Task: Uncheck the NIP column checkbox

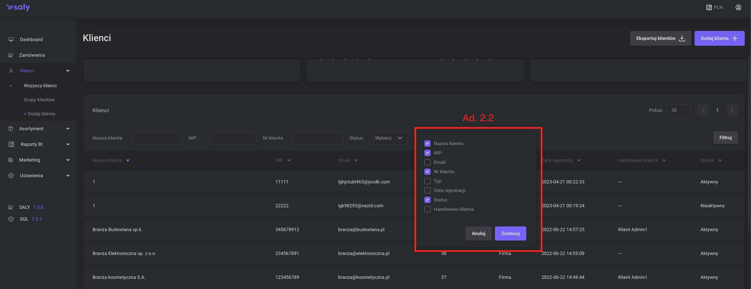Action: [427, 153]
